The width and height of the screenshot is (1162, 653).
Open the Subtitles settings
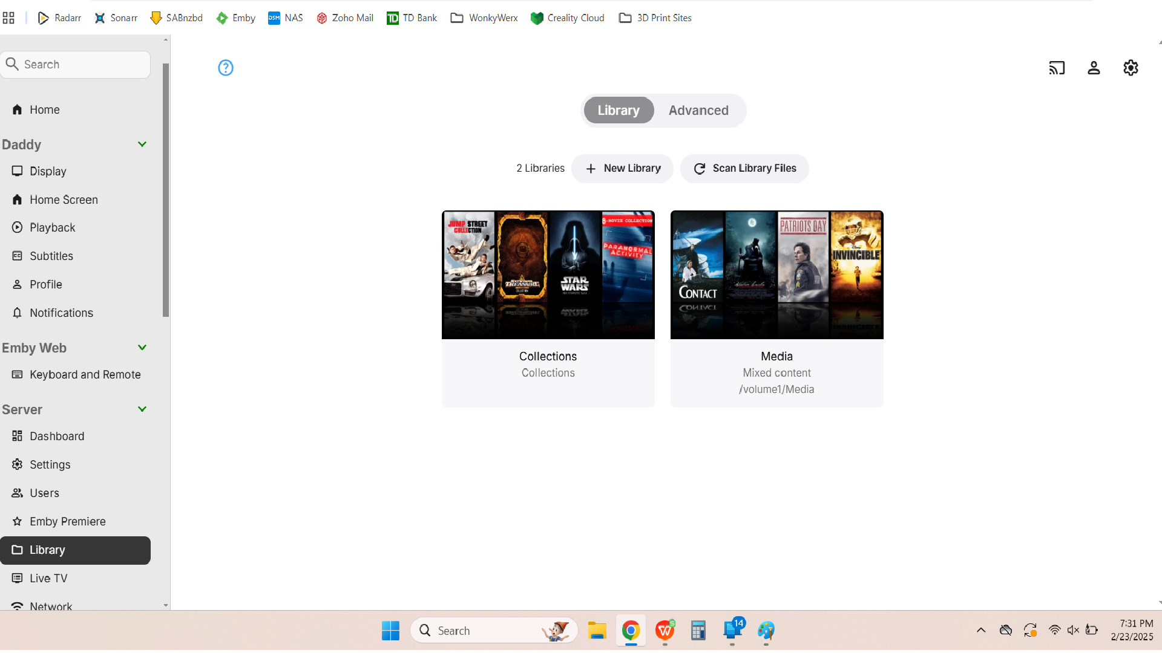pos(51,256)
